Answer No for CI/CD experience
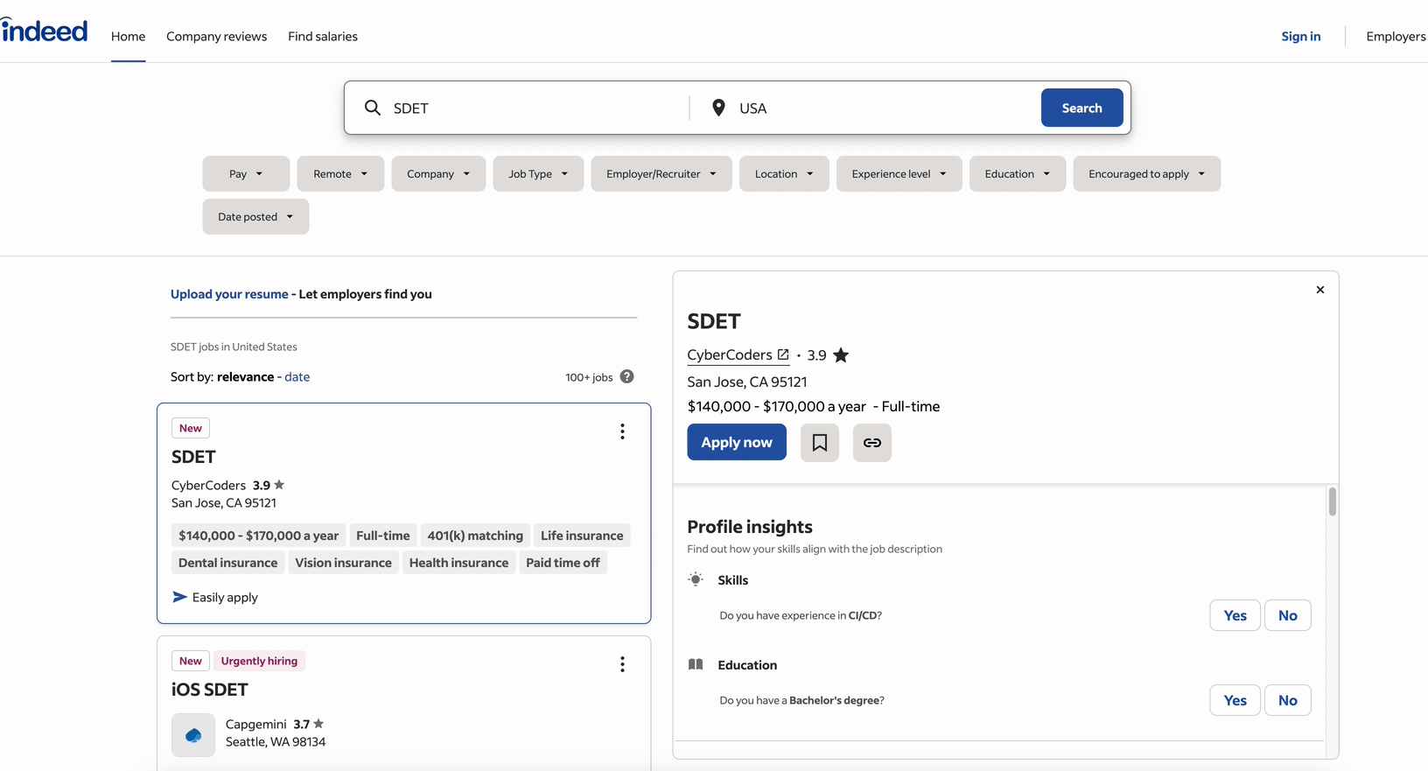This screenshot has height=771, width=1428. [x=1287, y=615]
